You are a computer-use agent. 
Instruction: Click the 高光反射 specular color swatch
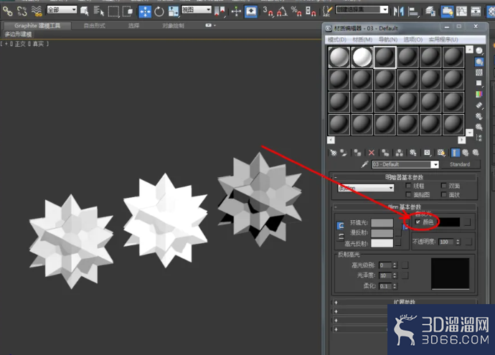point(382,243)
